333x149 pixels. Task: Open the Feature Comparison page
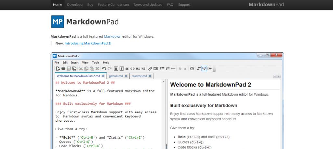[113, 5]
